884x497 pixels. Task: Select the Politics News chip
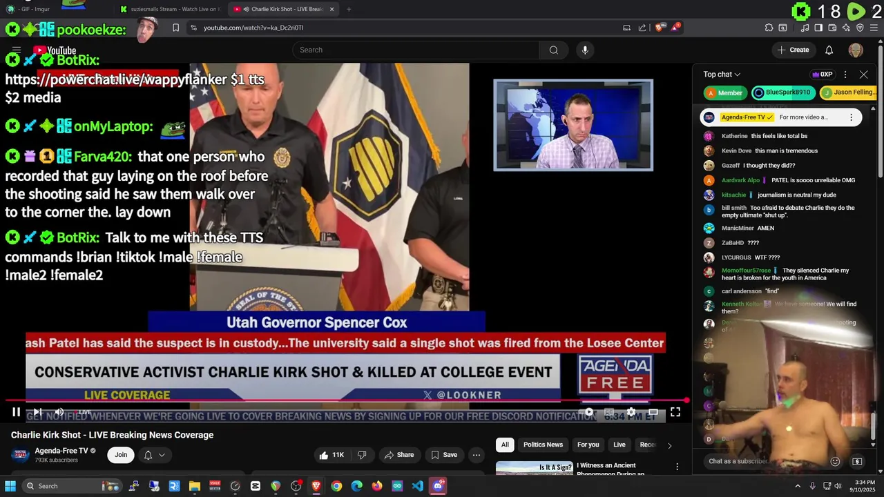click(543, 445)
